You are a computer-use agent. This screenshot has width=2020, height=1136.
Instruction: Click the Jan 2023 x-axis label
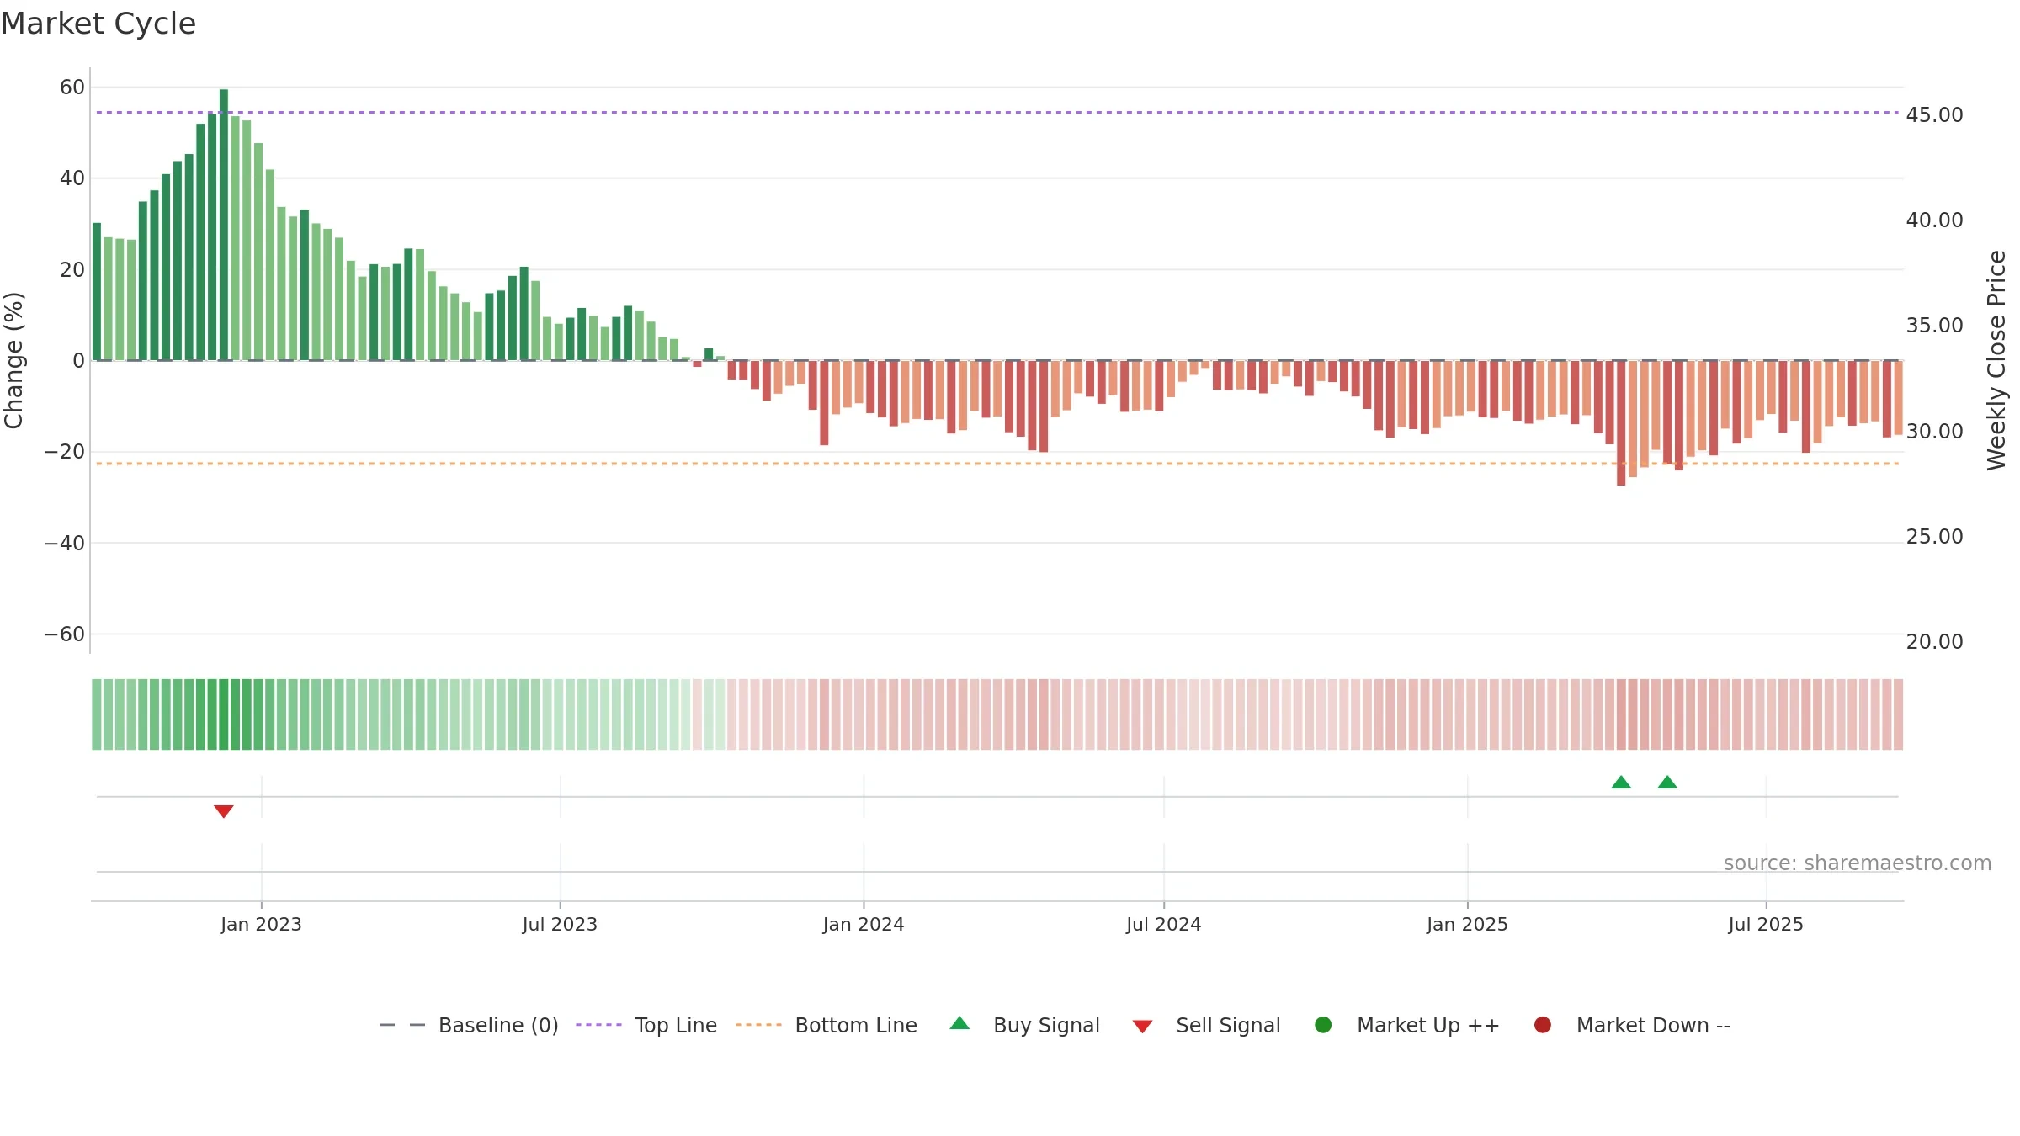point(261,924)
